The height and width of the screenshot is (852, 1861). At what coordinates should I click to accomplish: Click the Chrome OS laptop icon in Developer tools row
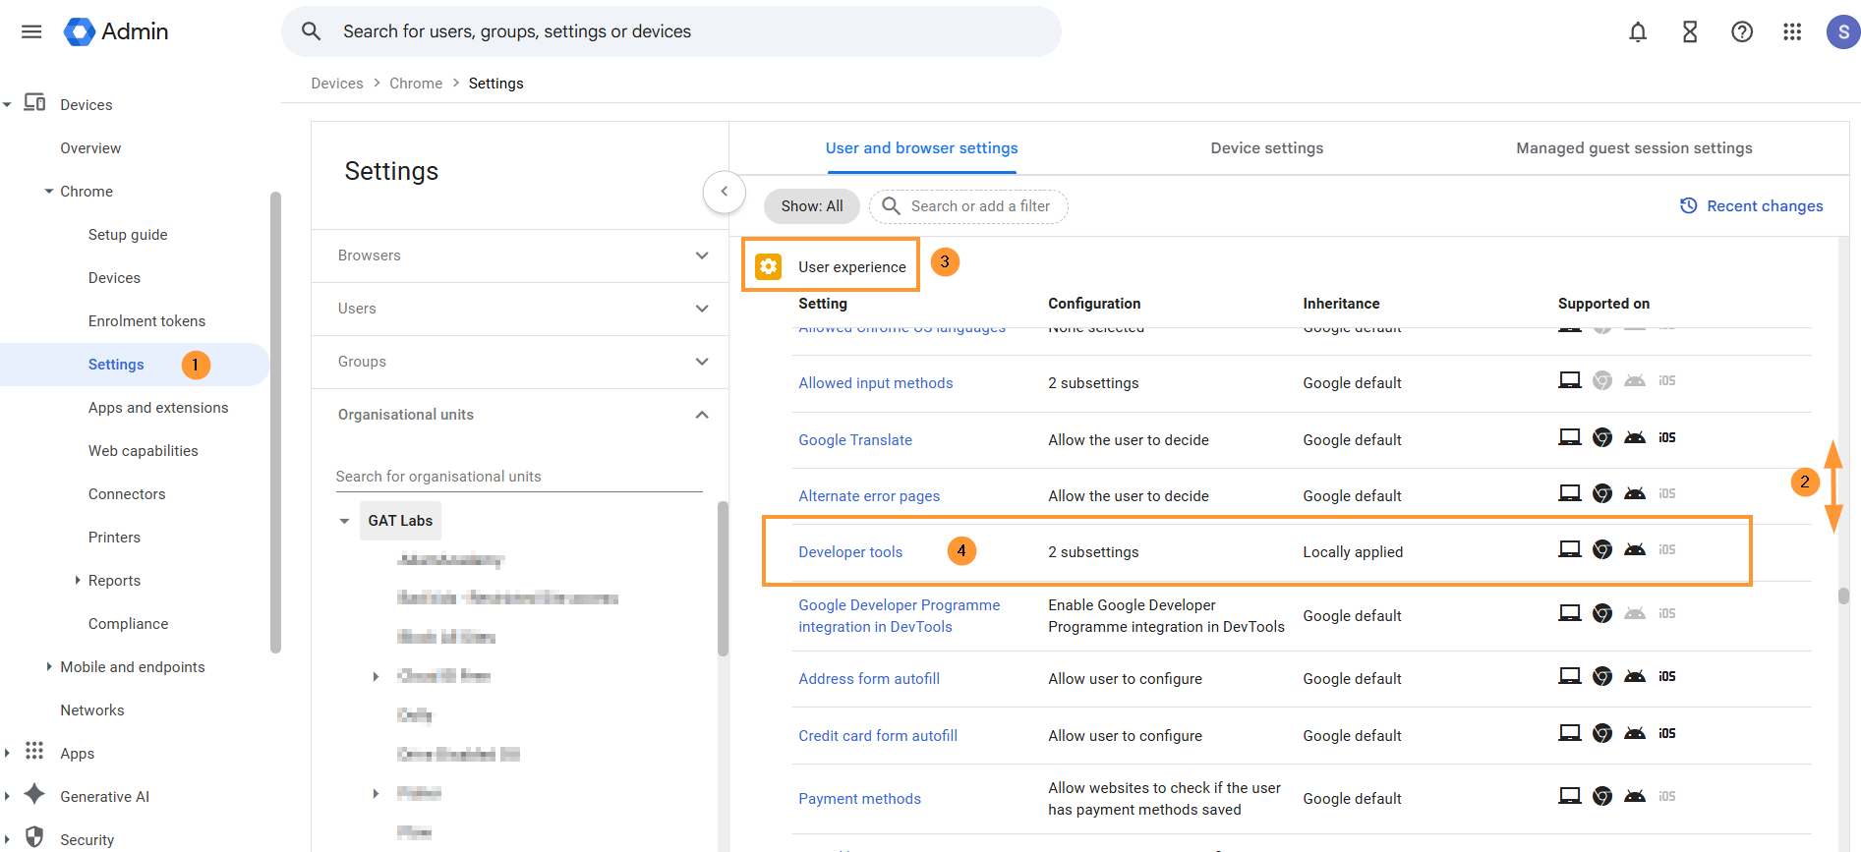(1570, 549)
